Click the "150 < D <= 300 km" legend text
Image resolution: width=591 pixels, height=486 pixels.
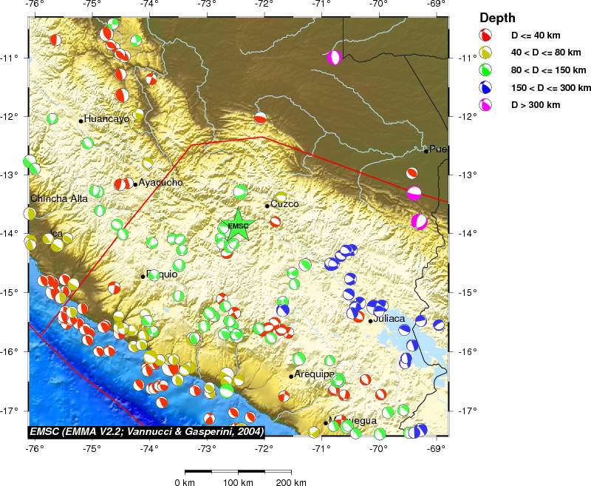(551, 87)
